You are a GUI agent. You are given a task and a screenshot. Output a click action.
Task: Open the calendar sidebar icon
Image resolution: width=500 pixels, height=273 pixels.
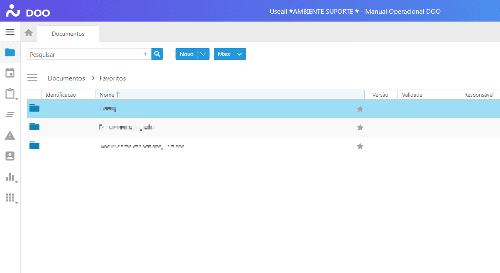coord(10,73)
